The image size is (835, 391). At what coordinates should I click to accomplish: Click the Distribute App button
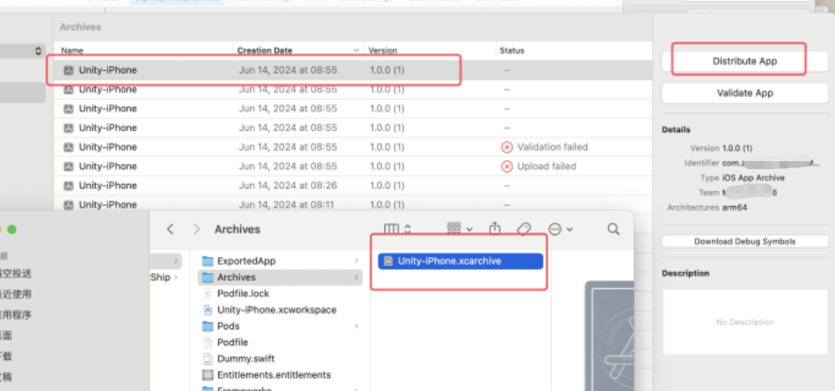tap(744, 62)
